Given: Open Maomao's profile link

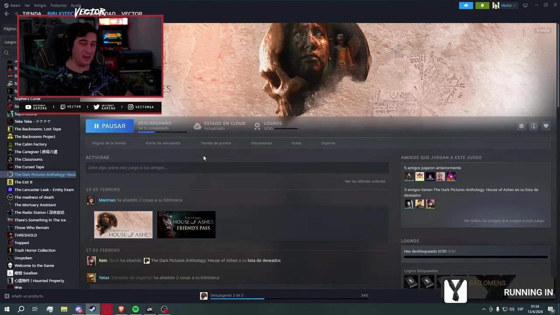Looking at the screenshot, I should (x=107, y=200).
